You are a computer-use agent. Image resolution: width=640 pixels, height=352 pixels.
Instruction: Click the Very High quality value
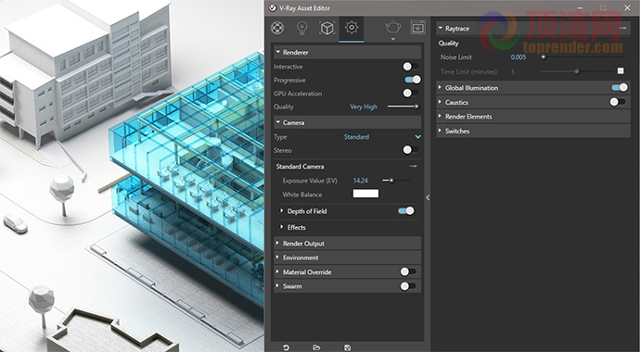coord(364,107)
